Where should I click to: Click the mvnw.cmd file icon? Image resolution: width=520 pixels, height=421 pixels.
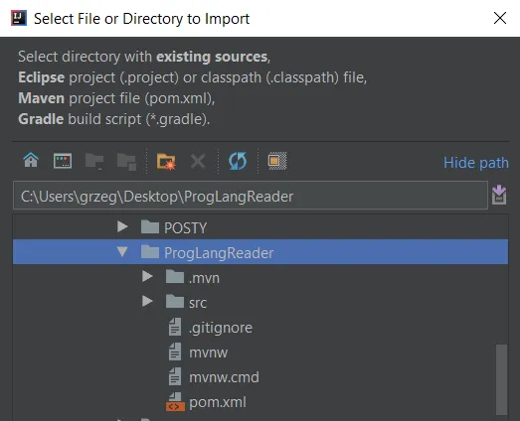[175, 376]
